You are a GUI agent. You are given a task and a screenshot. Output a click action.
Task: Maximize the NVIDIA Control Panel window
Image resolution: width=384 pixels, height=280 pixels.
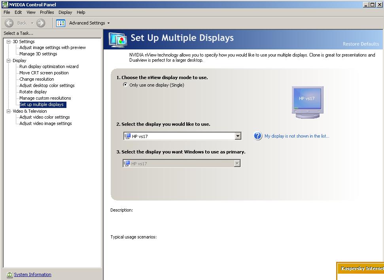(x=372, y=4)
